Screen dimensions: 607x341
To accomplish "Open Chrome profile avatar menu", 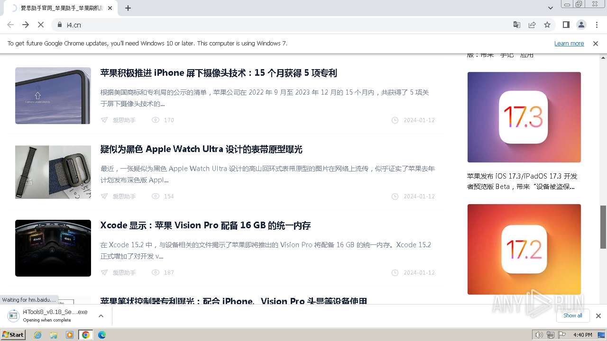I will tap(581, 25).
